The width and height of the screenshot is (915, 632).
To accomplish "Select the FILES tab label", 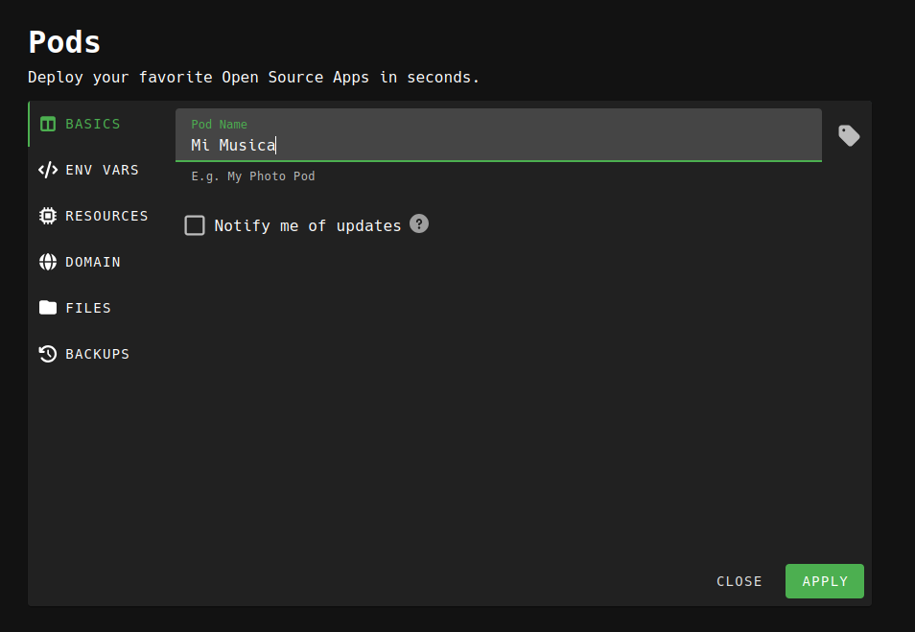I will pos(88,308).
